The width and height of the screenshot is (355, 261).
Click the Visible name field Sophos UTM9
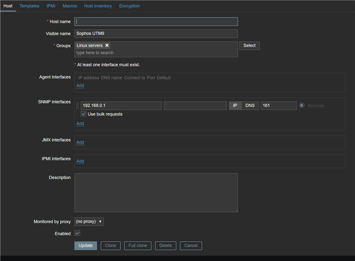[156, 33]
